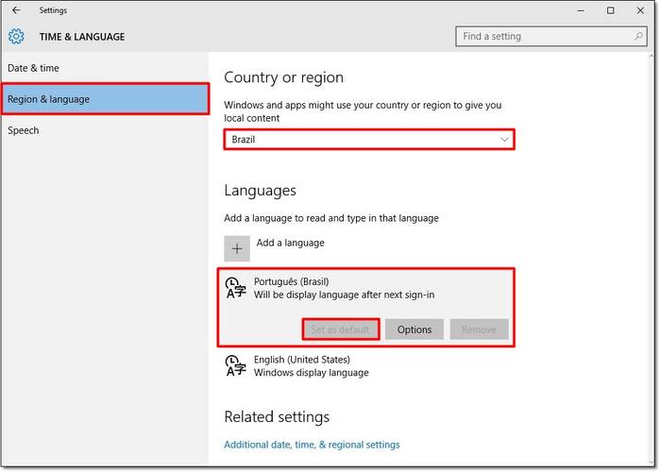Click the TIME & LANGUAGE heading
The height and width of the screenshot is (472, 660).
[82, 37]
